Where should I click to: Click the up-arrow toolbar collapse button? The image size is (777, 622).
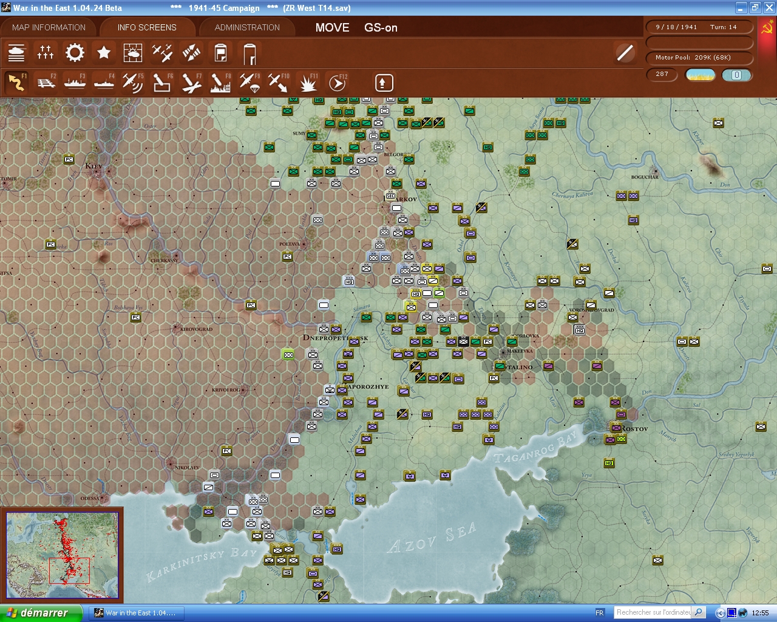point(384,83)
